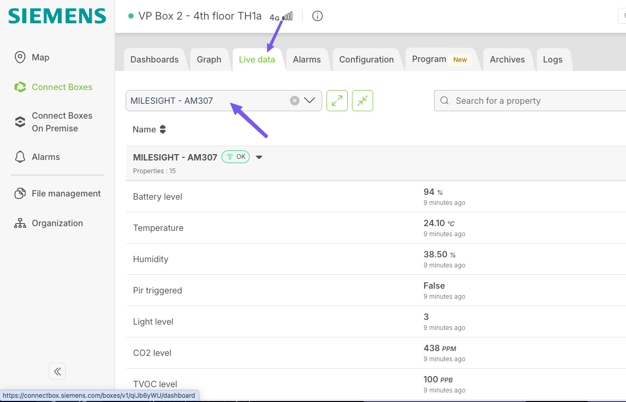Click the VP Box 2 - 4th floor TH1a title
This screenshot has height=402, width=626.
[200, 16]
